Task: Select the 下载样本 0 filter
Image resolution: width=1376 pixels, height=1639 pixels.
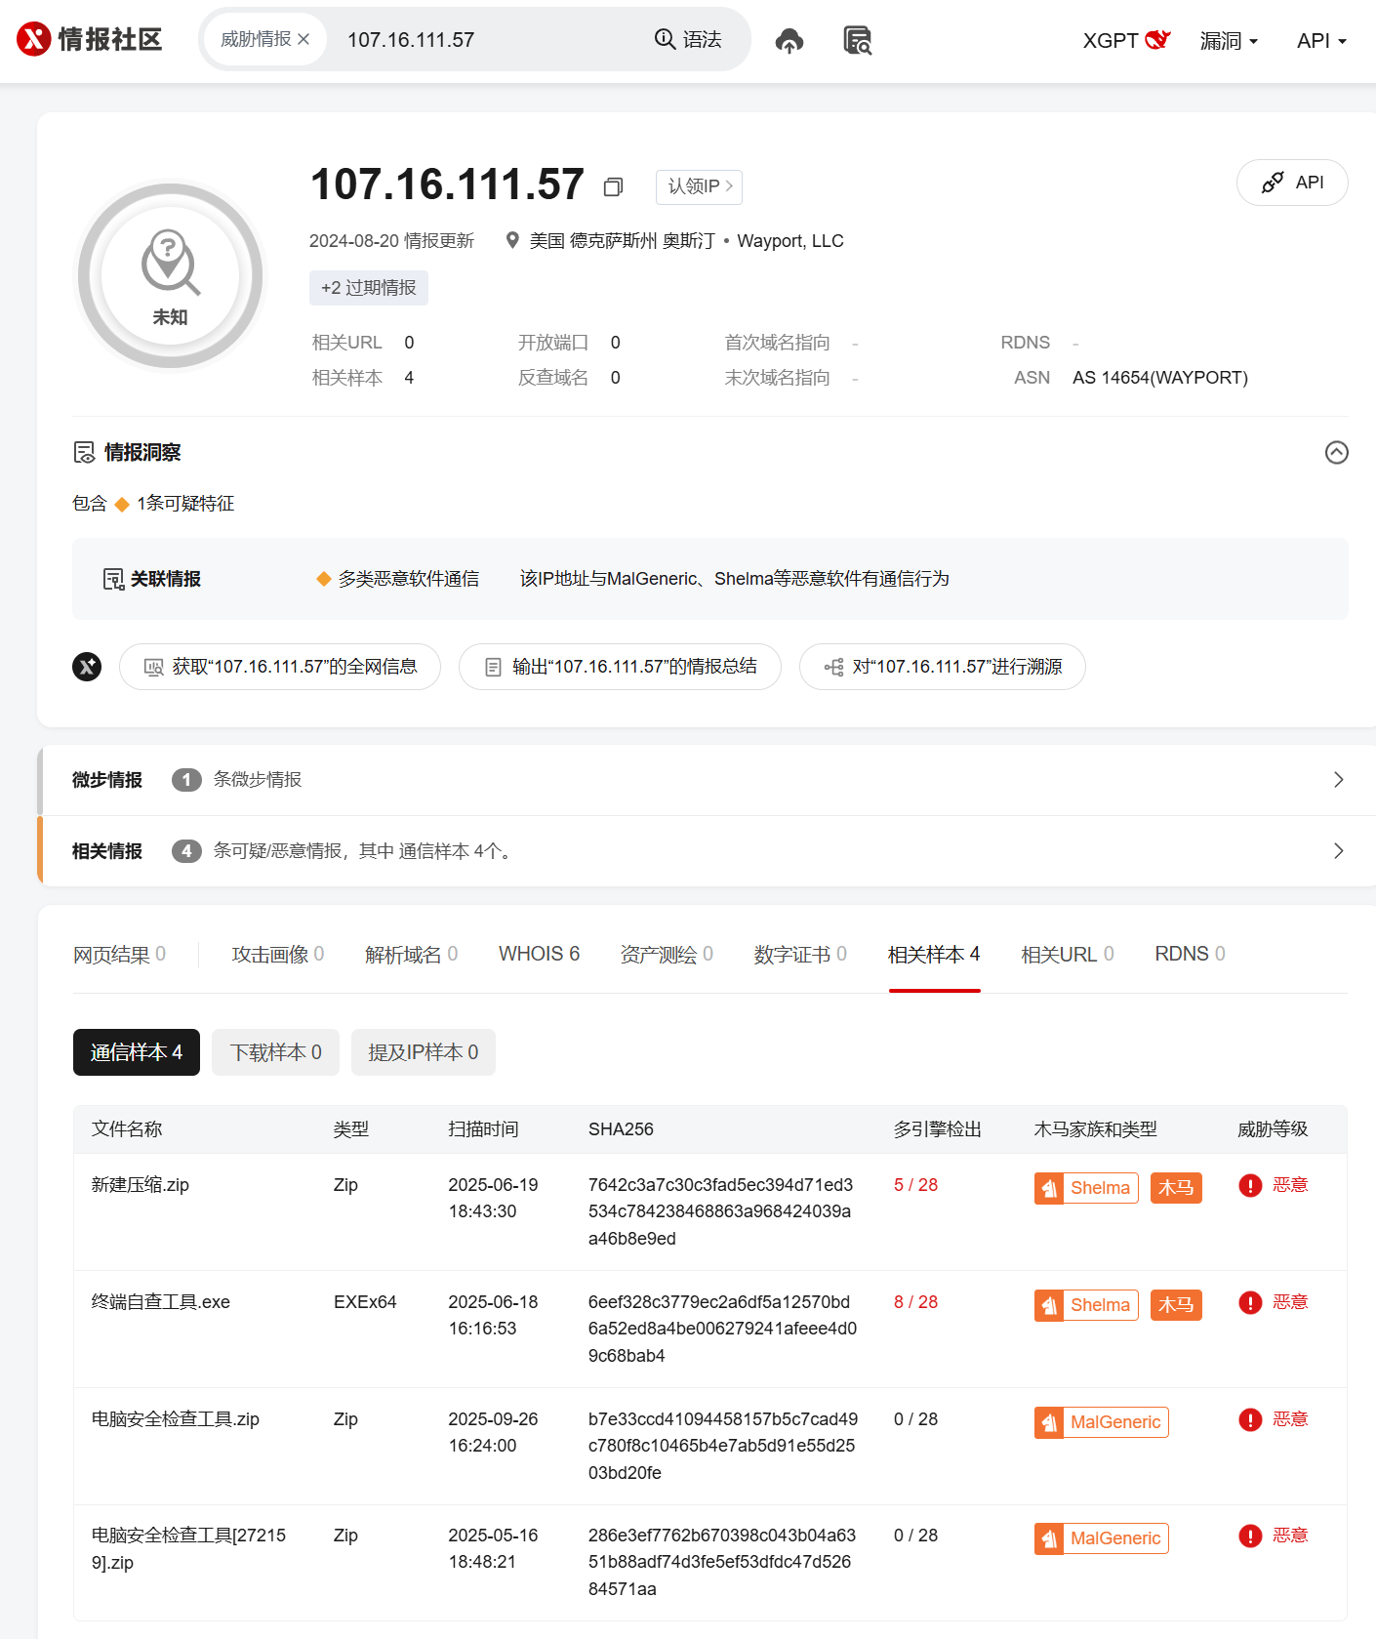Action: [x=275, y=1052]
